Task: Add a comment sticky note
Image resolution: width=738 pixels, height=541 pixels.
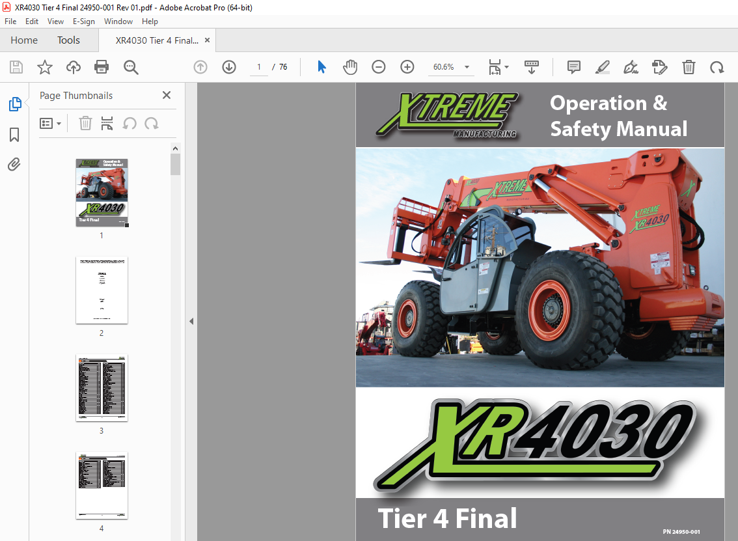Action: coord(574,67)
